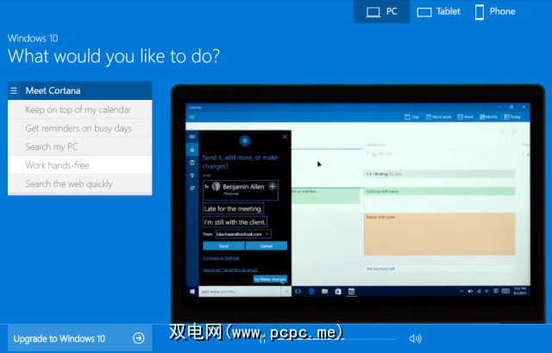Select Keep on top of my calendar
Viewport: 552px width, 353px height.
point(80,109)
